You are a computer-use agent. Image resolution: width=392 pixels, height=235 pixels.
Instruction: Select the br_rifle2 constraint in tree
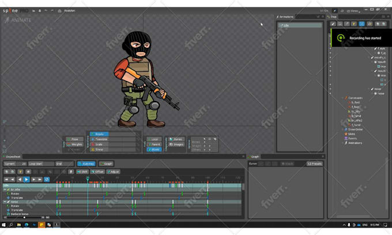click(356, 121)
